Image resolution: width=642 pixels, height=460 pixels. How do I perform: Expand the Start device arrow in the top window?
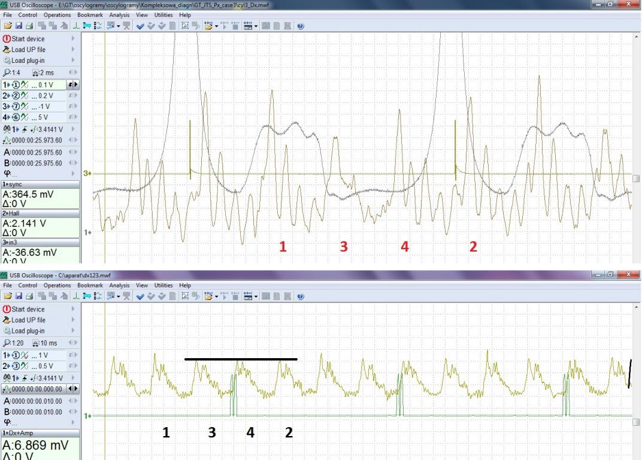[74, 39]
